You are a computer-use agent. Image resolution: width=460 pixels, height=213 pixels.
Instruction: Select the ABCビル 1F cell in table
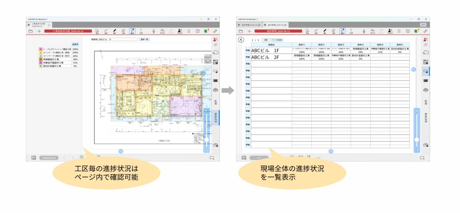[271, 50]
